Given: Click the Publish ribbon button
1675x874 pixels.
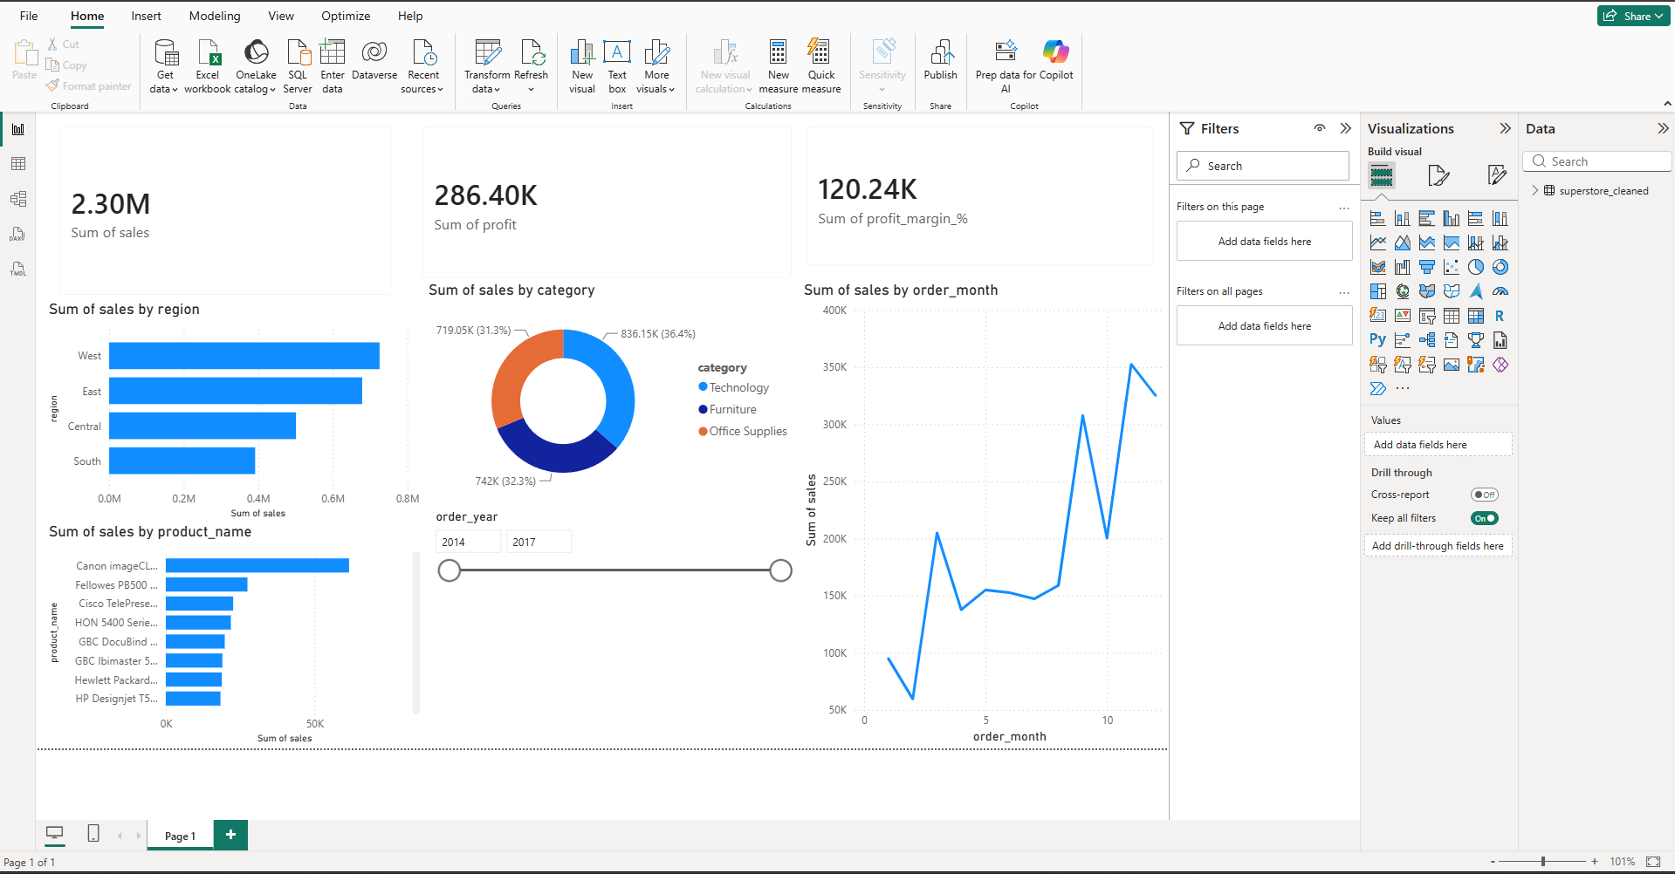Looking at the screenshot, I should (x=941, y=61).
